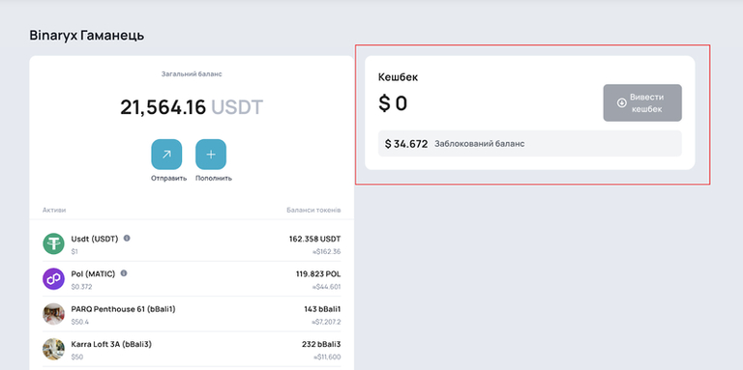The width and height of the screenshot is (743, 370).
Task: Click the $50 price under Karra Loft 3A
Action: click(x=77, y=356)
